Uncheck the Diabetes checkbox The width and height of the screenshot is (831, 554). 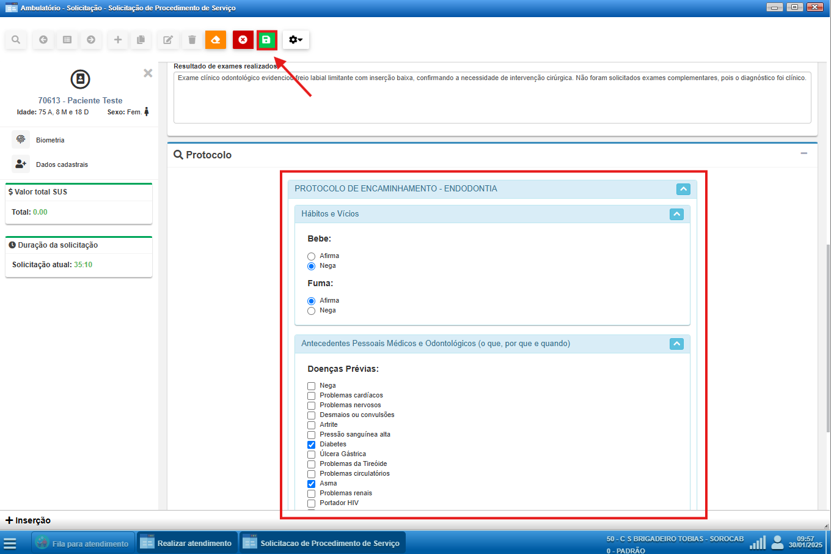click(312, 445)
